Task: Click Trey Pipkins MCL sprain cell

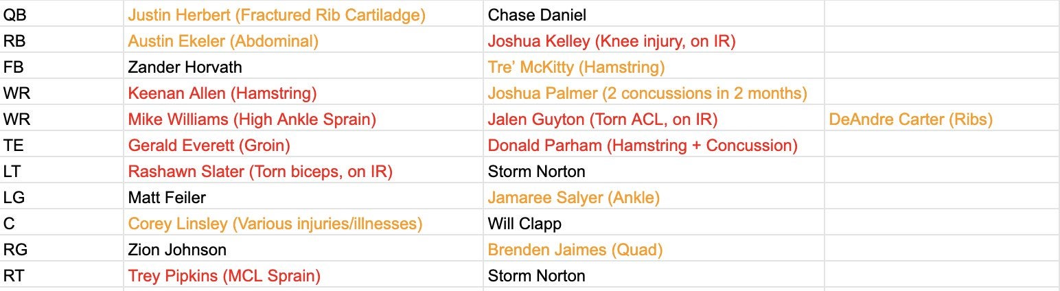Action: click(224, 276)
